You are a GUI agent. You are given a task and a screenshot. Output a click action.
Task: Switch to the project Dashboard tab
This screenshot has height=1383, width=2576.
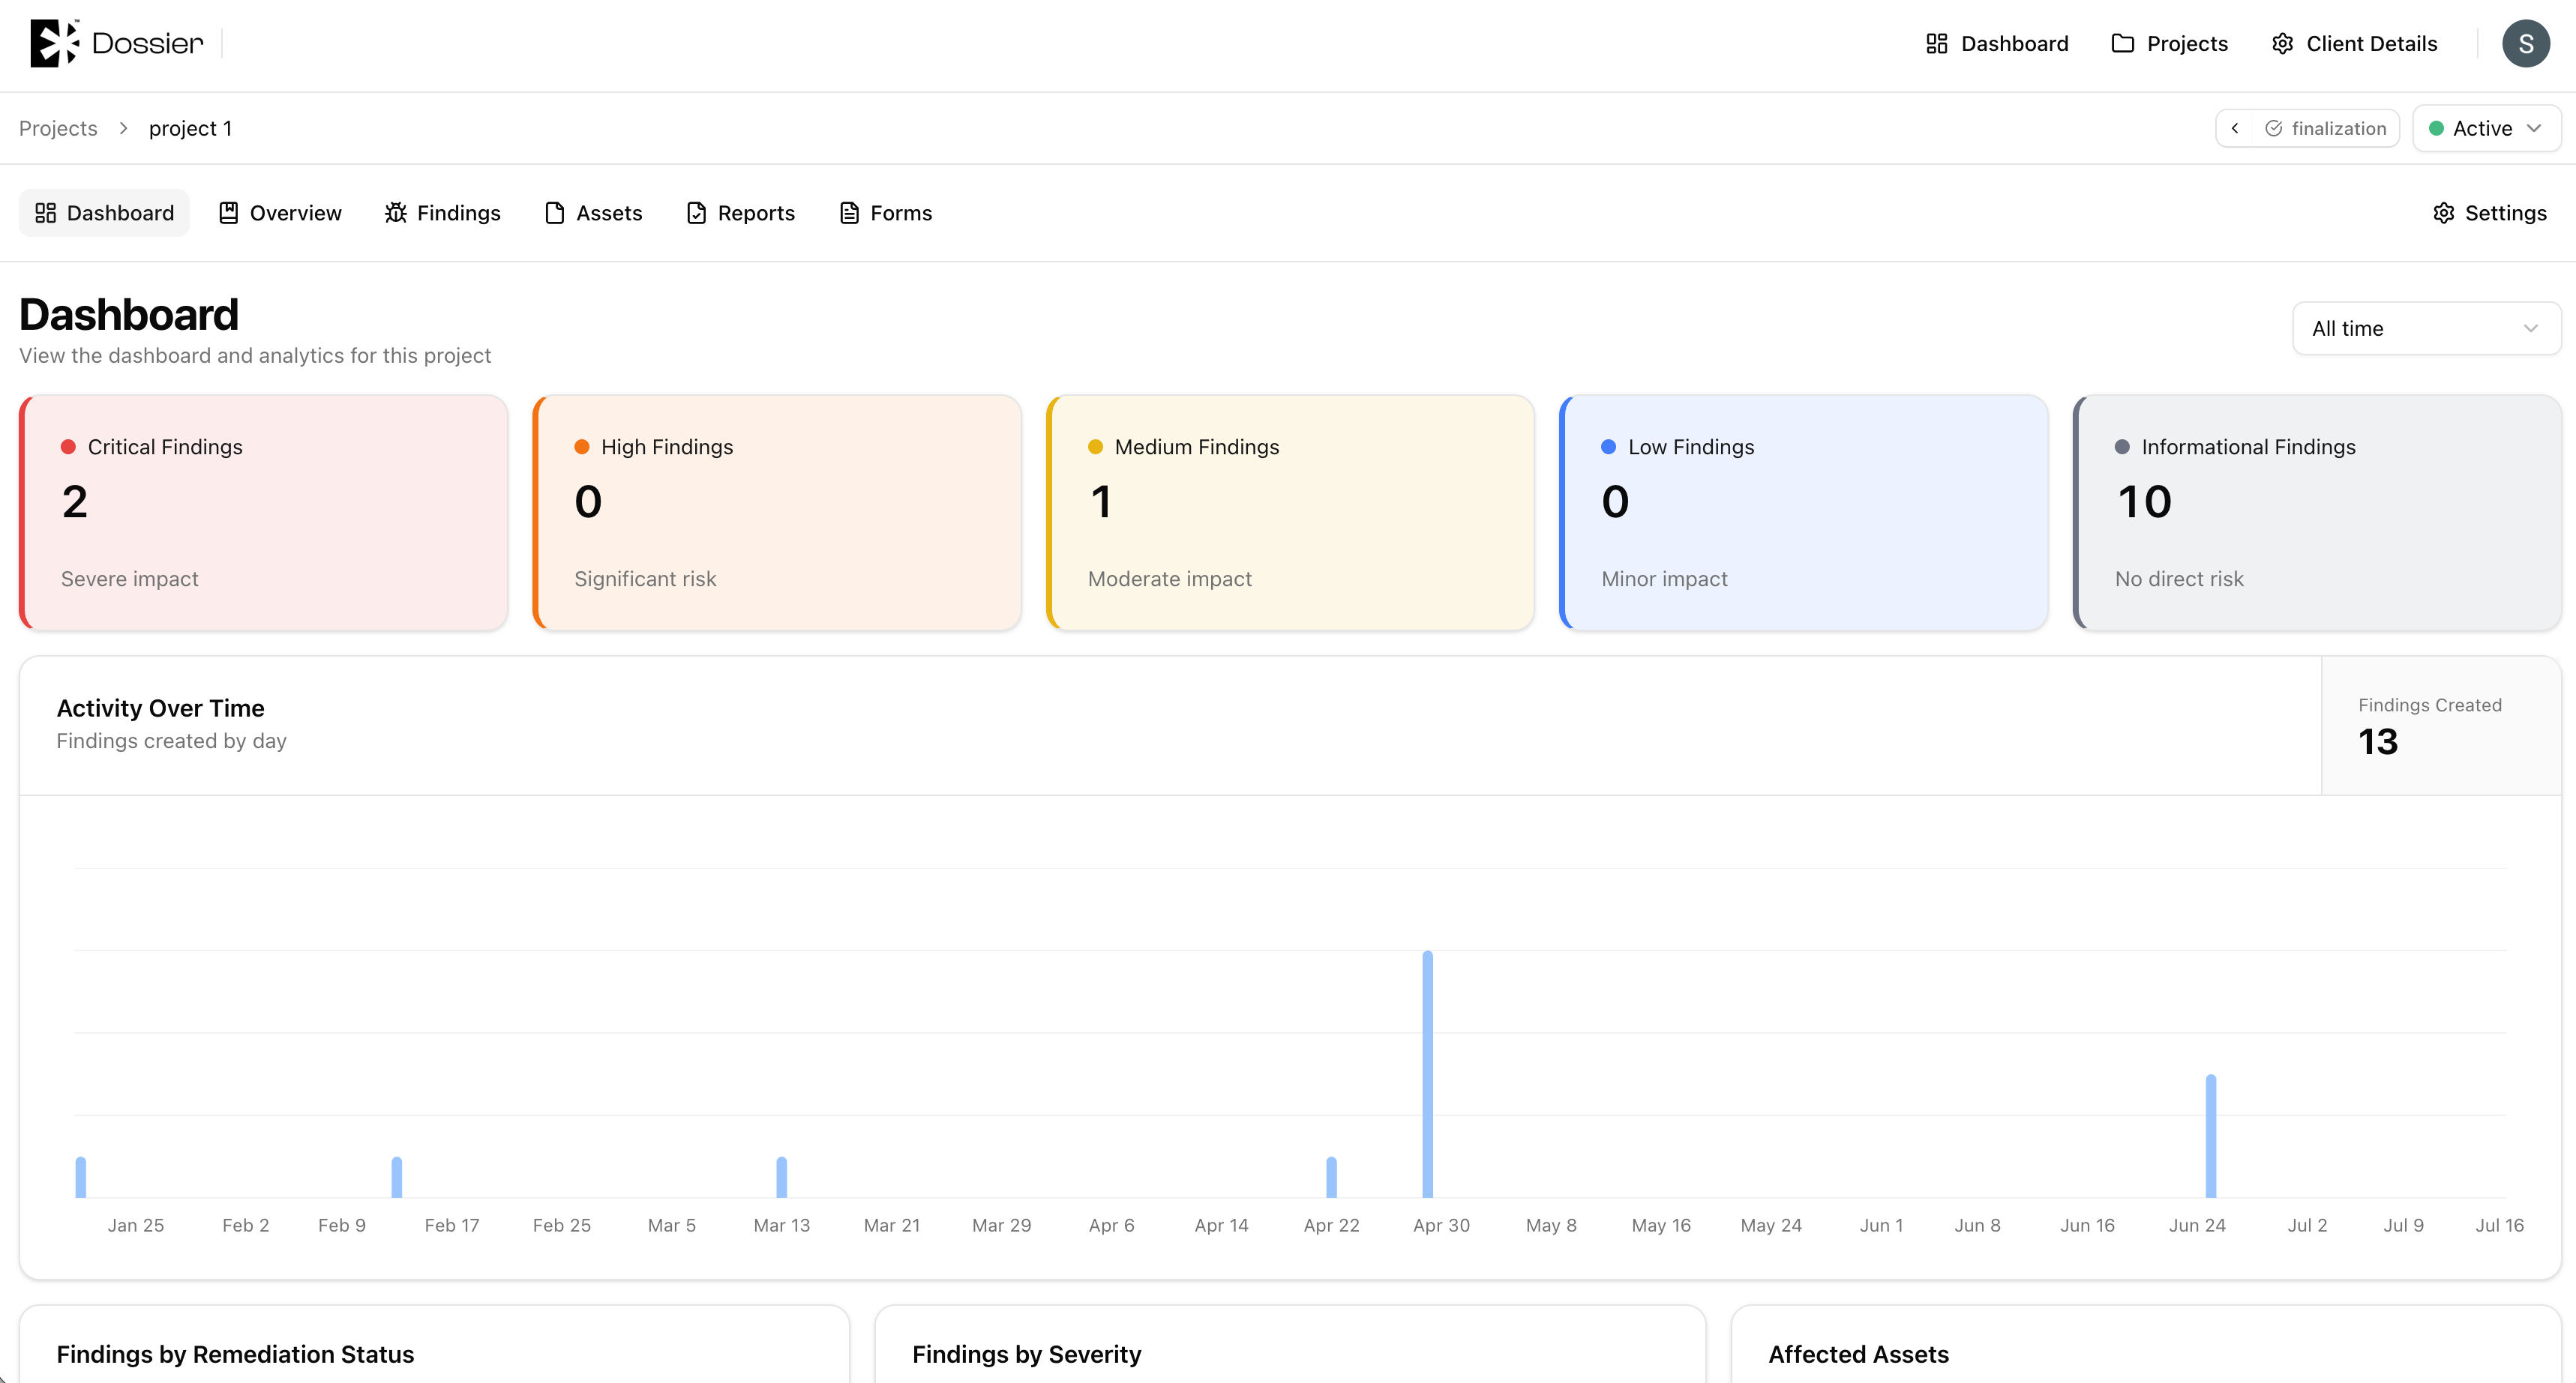click(x=104, y=213)
